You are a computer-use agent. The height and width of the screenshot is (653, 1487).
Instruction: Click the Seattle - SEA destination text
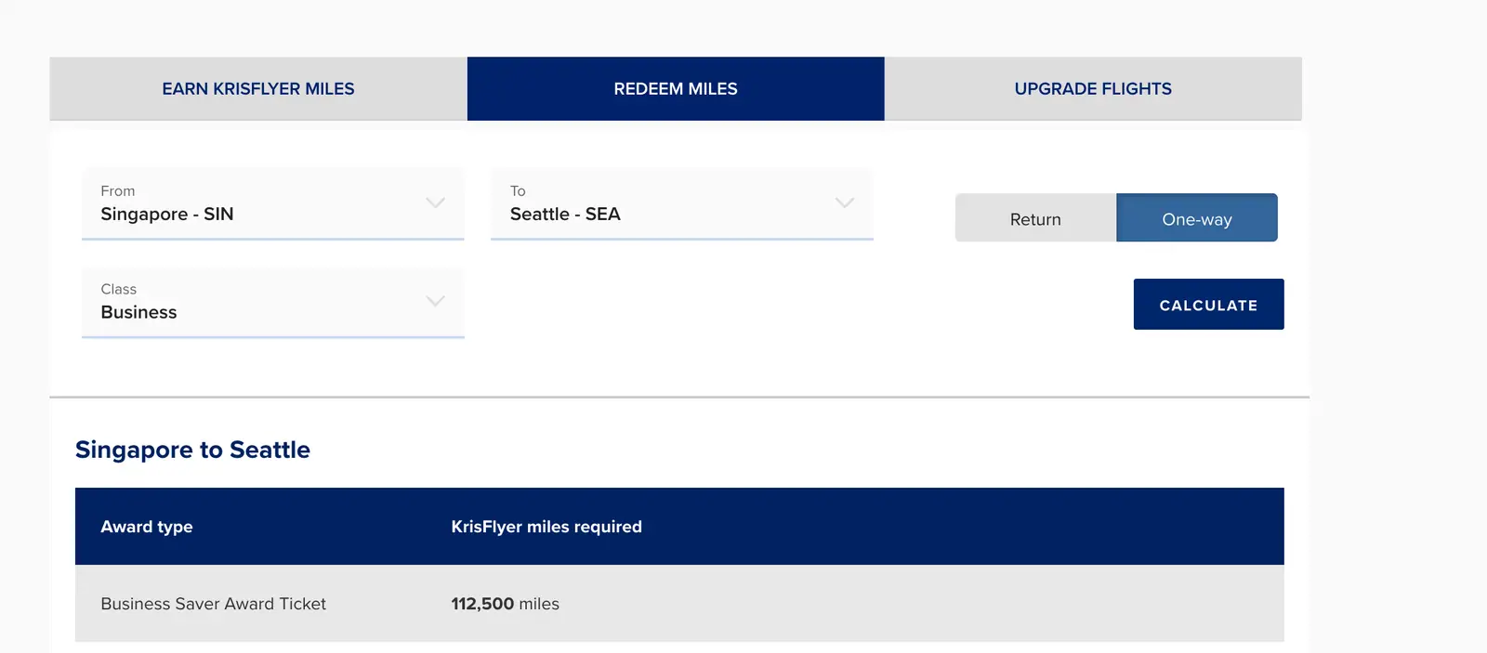click(565, 214)
